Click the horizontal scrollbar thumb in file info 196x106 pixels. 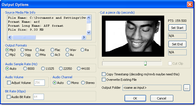tap(24, 37)
